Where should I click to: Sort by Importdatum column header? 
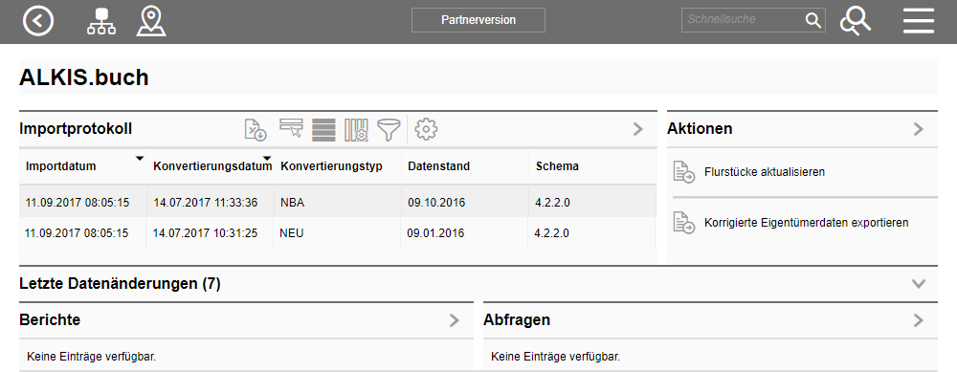click(x=60, y=166)
